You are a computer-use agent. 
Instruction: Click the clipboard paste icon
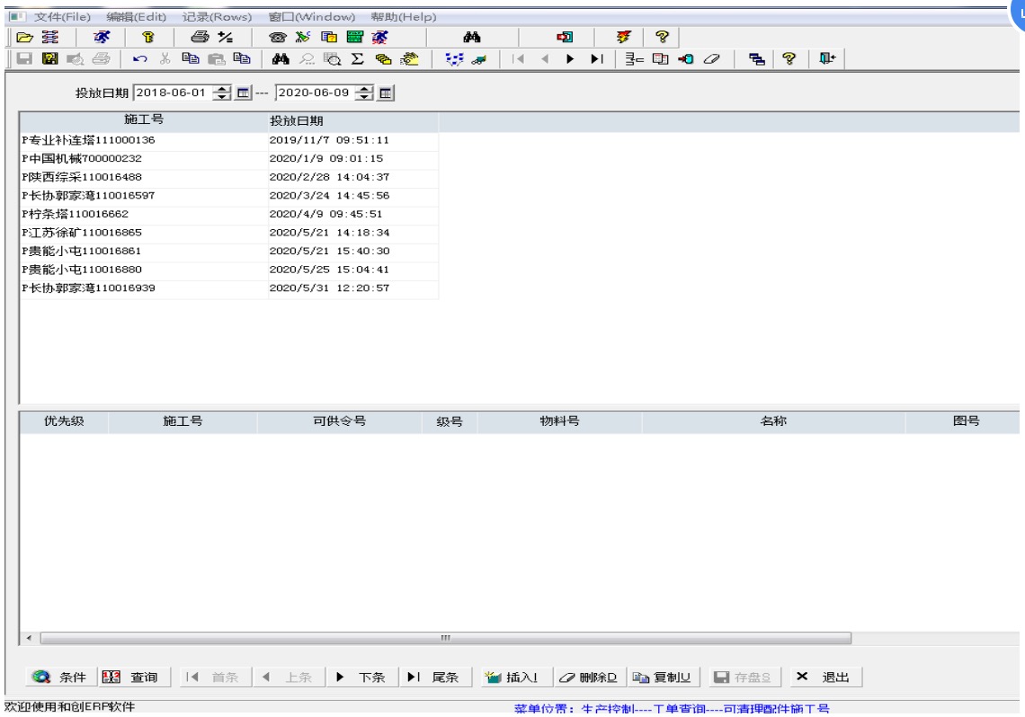coord(217,58)
